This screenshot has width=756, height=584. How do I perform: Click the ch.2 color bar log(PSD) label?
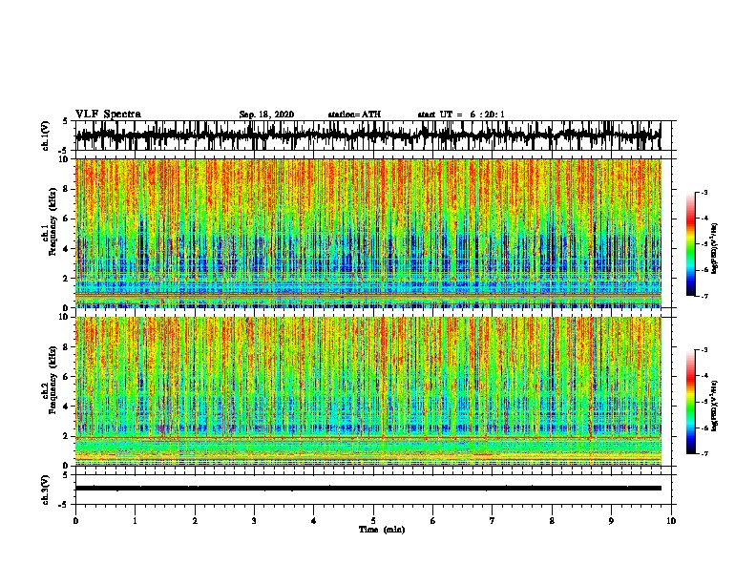click(x=714, y=406)
